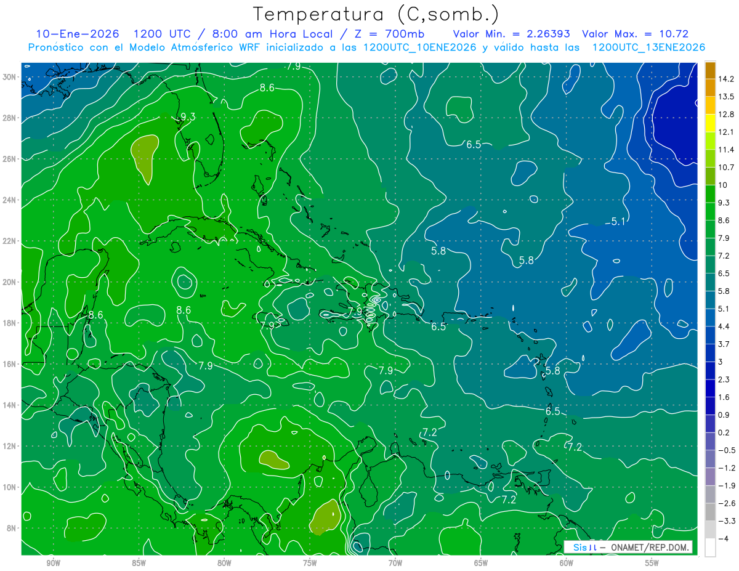
Task: Click the 2.3 colorbar label
Action: (x=724, y=379)
